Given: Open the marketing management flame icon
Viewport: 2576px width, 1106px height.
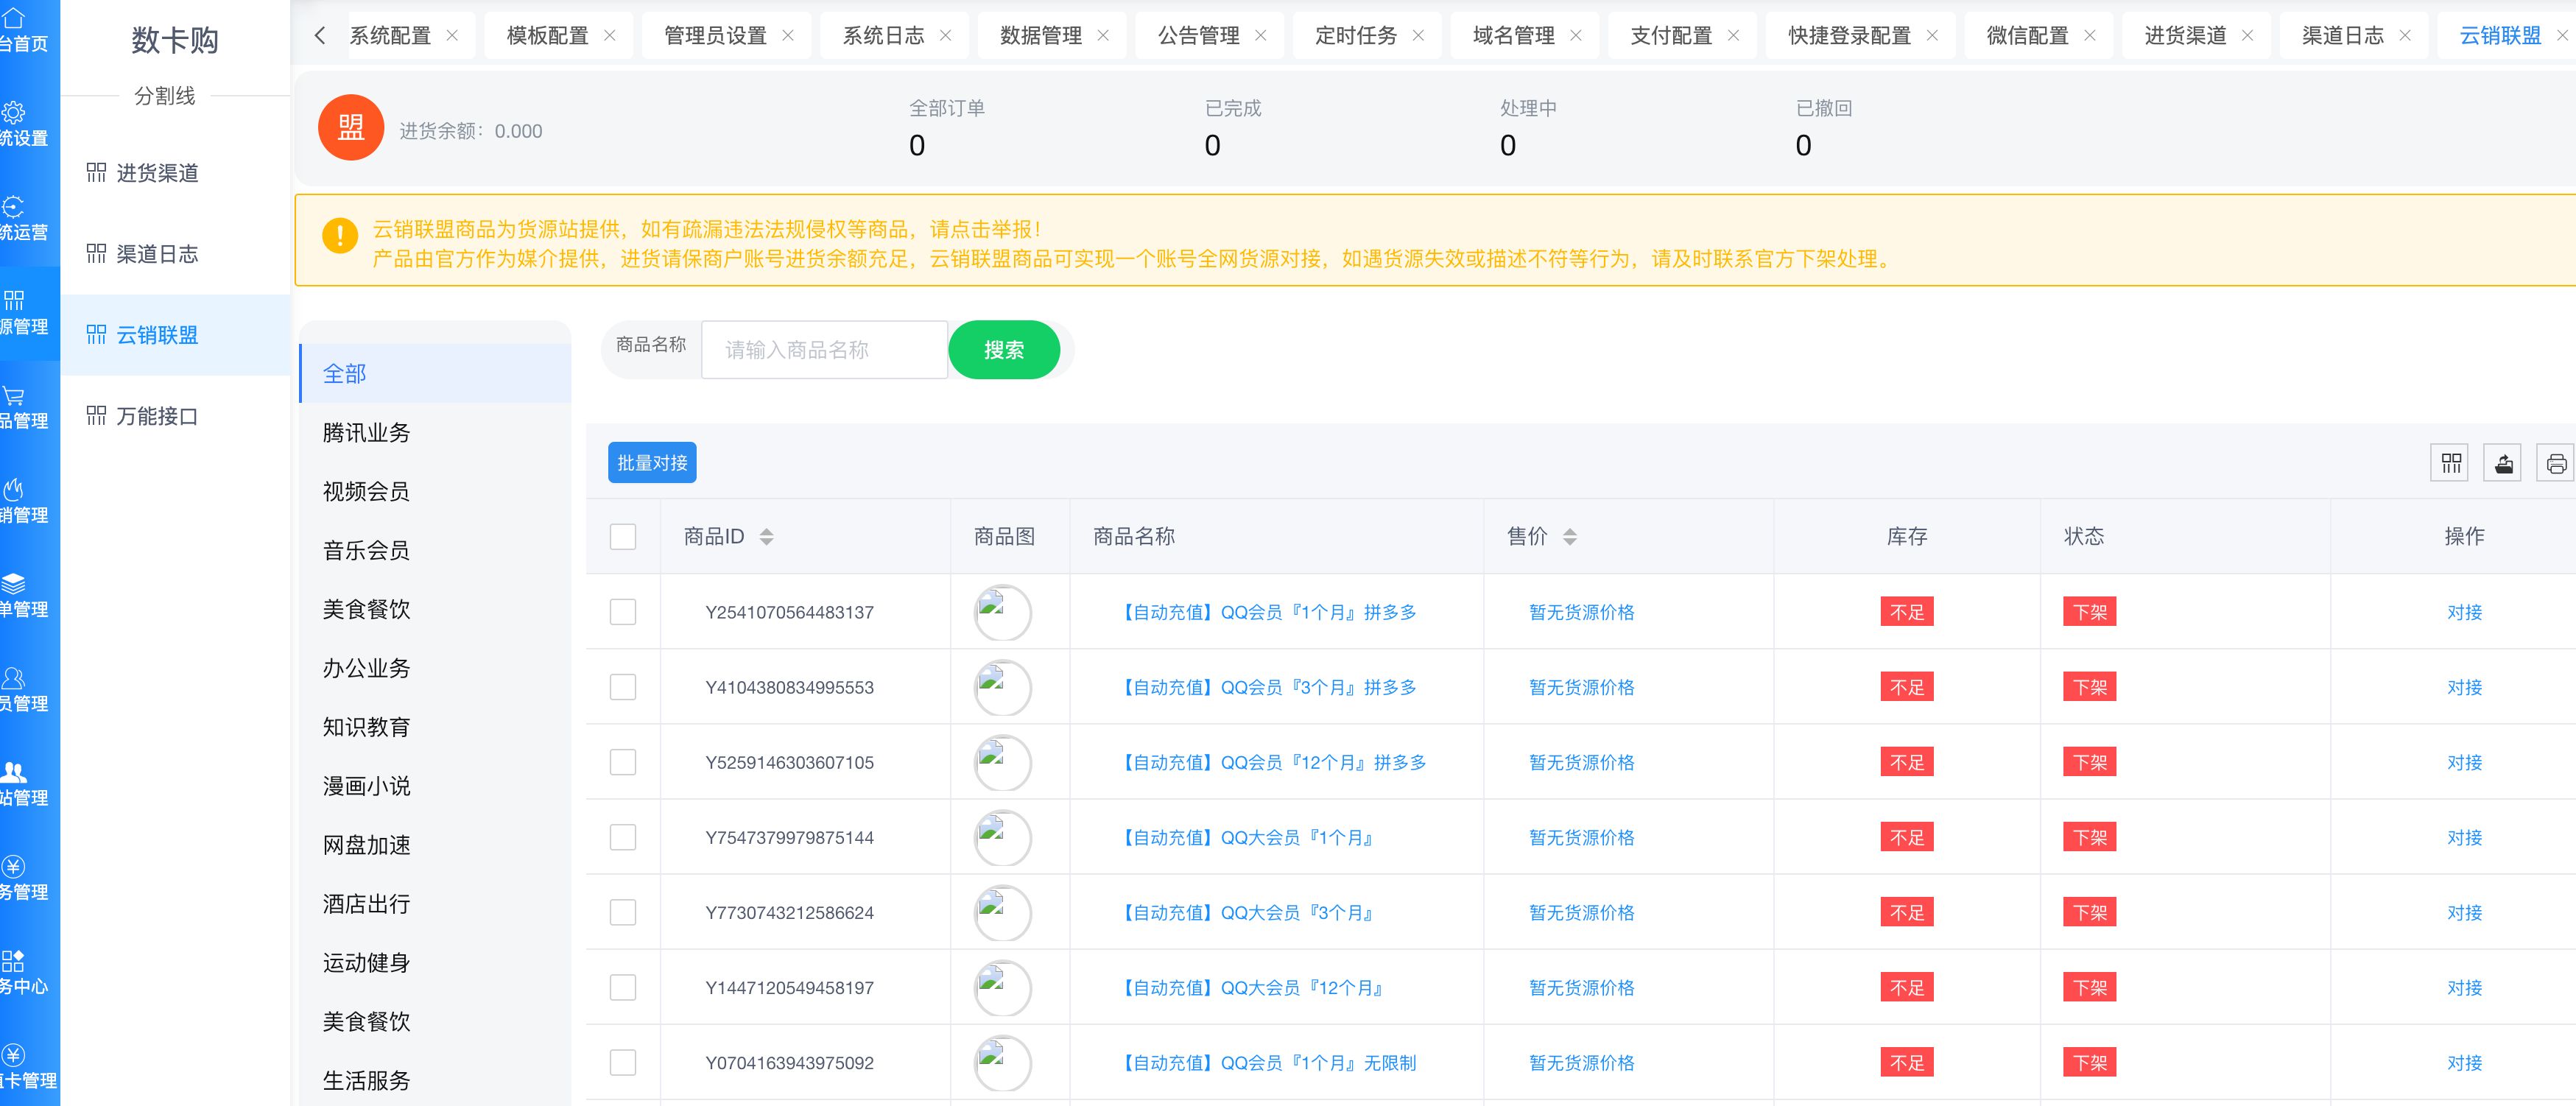Looking at the screenshot, I should click(13, 490).
